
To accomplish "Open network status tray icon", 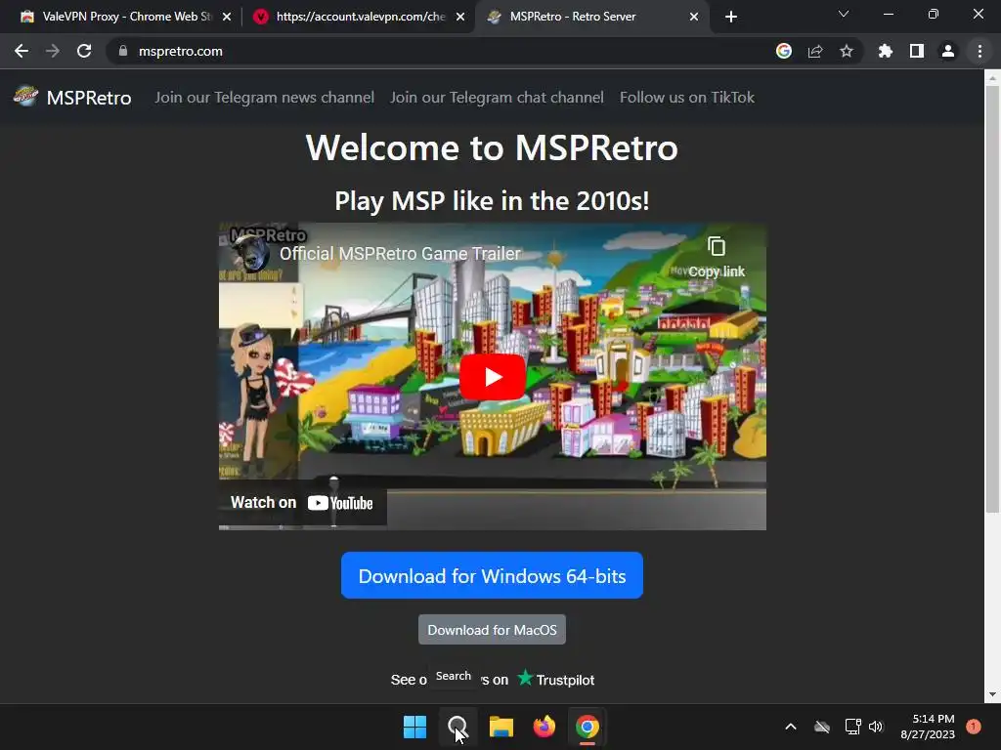I will click(852, 727).
